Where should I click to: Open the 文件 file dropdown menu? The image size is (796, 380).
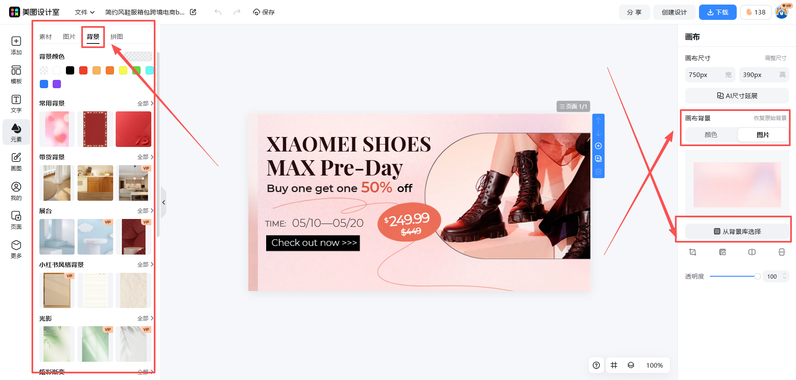click(x=85, y=12)
